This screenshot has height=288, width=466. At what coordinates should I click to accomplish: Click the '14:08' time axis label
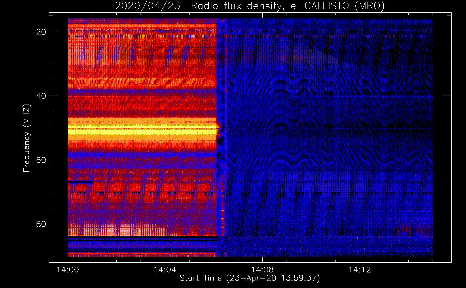(x=262, y=270)
